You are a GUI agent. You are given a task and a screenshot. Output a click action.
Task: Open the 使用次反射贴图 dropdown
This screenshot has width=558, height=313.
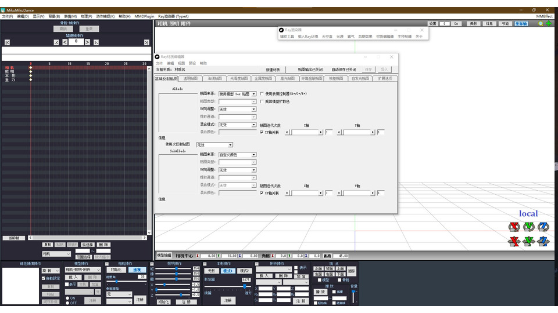pyautogui.click(x=230, y=144)
